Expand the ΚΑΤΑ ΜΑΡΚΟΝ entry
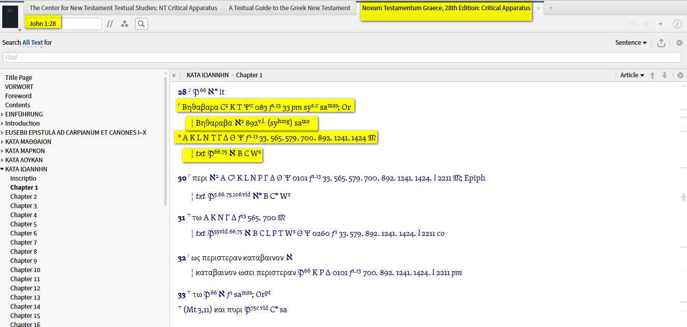Image resolution: width=687 pixels, height=327 pixels. [x=3, y=151]
